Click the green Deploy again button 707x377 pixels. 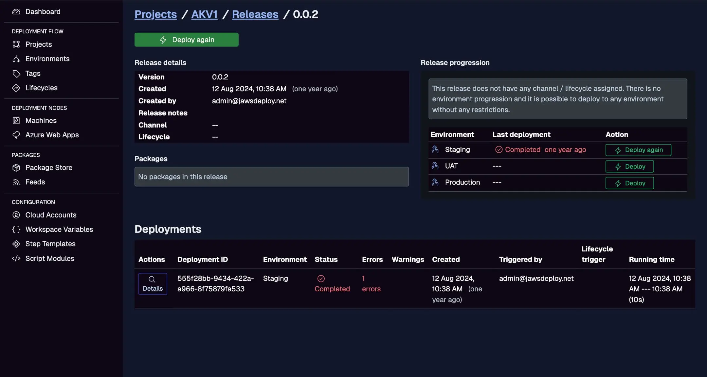pos(186,40)
